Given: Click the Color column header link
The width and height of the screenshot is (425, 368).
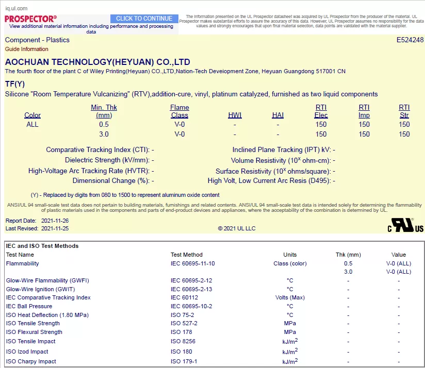Looking at the screenshot, I should pos(32,115).
